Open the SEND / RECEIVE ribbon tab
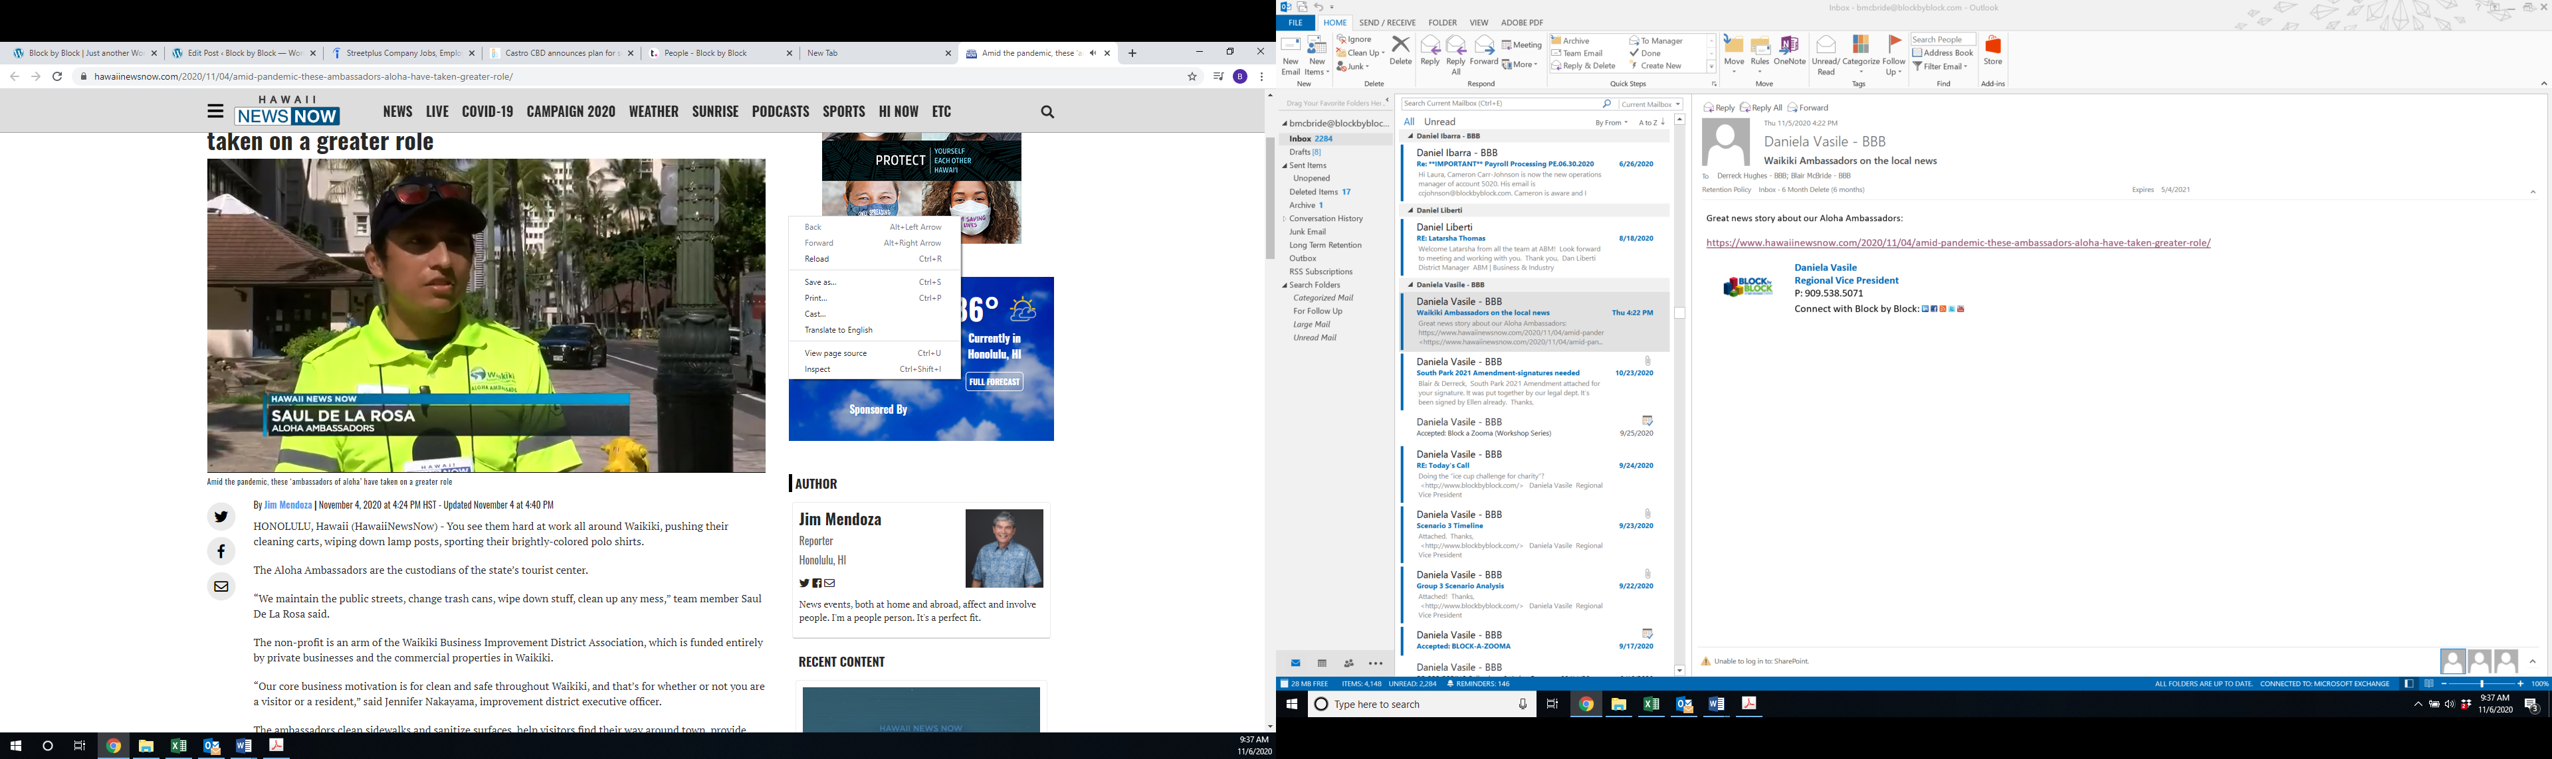The height and width of the screenshot is (759, 2552). point(1387,23)
